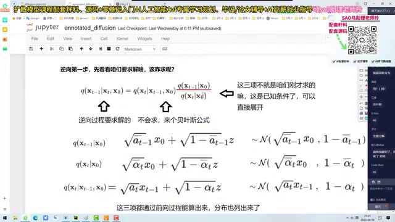Open the Insert menu in Jupyter
Viewport: 395px width, 222px height.
click(86, 38)
